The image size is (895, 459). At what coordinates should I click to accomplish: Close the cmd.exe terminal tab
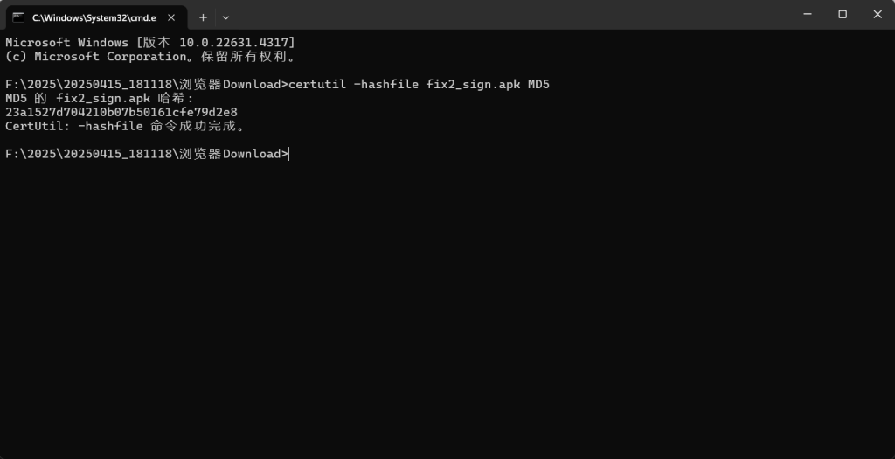pyautogui.click(x=172, y=17)
